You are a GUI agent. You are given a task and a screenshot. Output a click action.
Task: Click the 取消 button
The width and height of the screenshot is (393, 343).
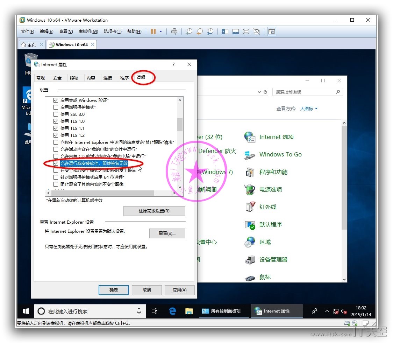(147, 290)
